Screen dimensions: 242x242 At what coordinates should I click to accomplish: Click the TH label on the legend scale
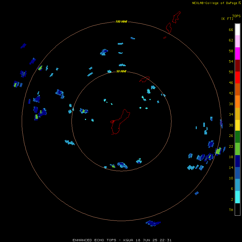coord(231,210)
